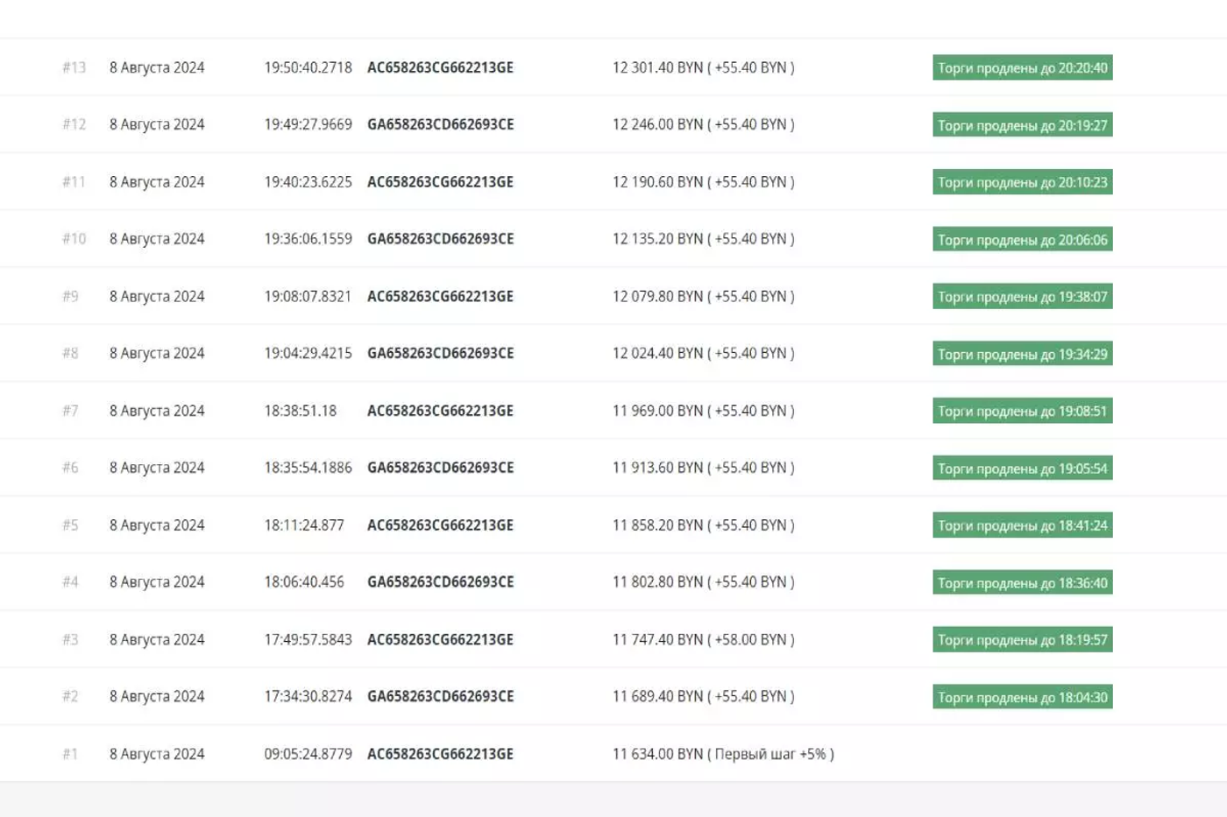This screenshot has height=817, width=1227.
Task: Click the extended until 20:19:27 green label
Action: pos(1023,125)
